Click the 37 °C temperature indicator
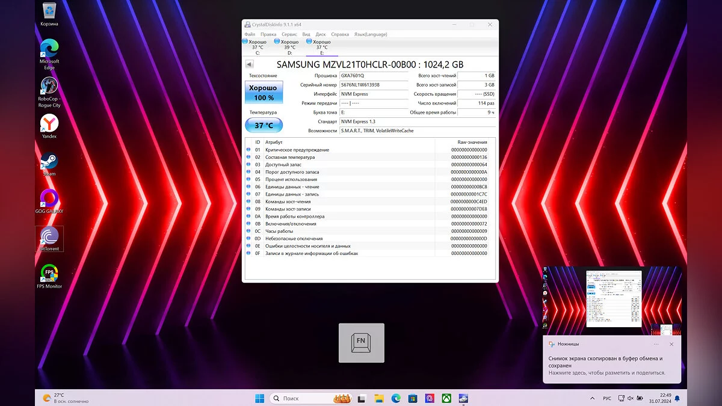This screenshot has width=722, height=406. point(264,125)
